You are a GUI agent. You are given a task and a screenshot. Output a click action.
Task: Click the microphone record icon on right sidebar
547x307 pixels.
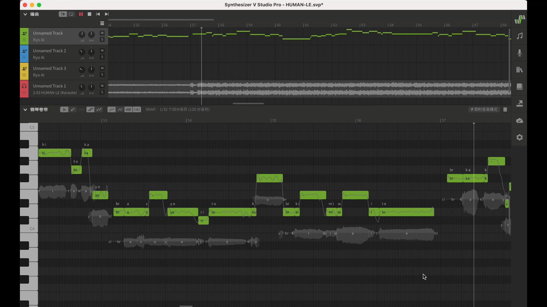coord(520,53)
